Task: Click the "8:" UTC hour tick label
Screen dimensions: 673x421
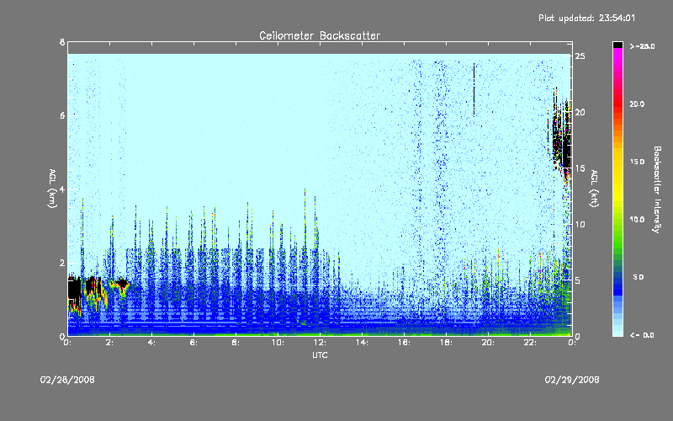Action: 236,343
